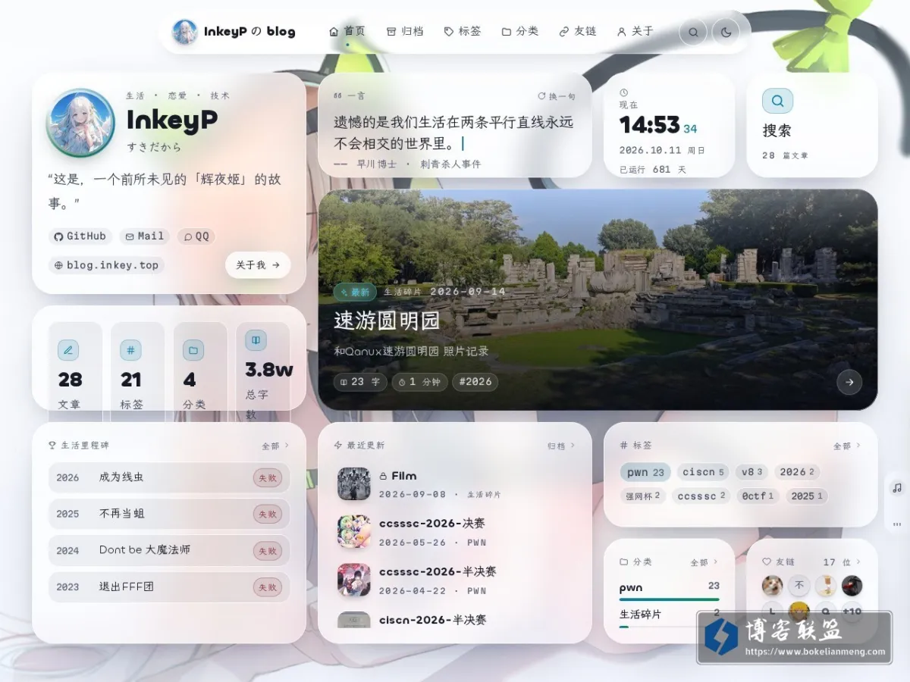Open the pwn category row

click(670, 590)
